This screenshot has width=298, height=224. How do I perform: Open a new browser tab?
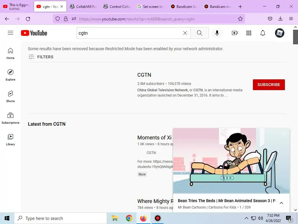pyautogui.click(x=240, y=7)
